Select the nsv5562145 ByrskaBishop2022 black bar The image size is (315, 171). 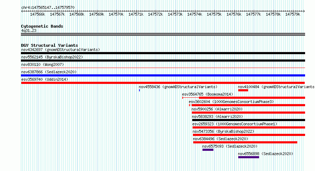[x=163, y=61]
